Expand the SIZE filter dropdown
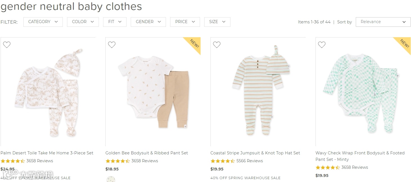Screen dimensions: 411x182 click(217, 22)
